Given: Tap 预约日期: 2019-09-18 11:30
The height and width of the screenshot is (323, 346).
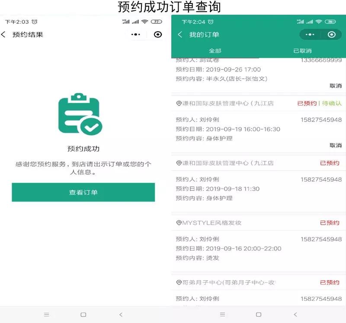Looking at the screenshot, I should [218, 189].
